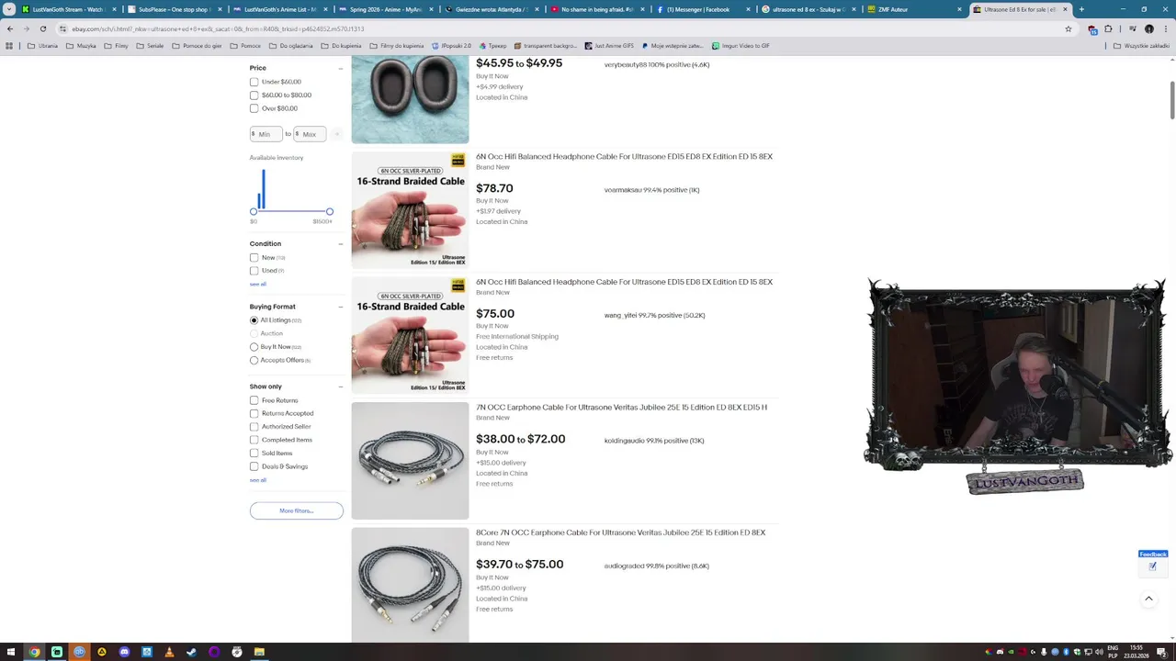Enable Free Returns filter

point(254,400)
